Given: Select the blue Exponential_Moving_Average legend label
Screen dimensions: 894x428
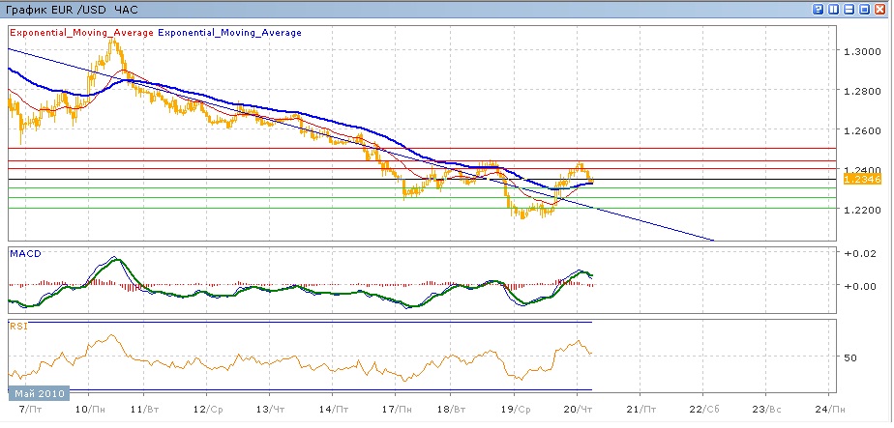Looking at the screenshot, I should point(229,33).
